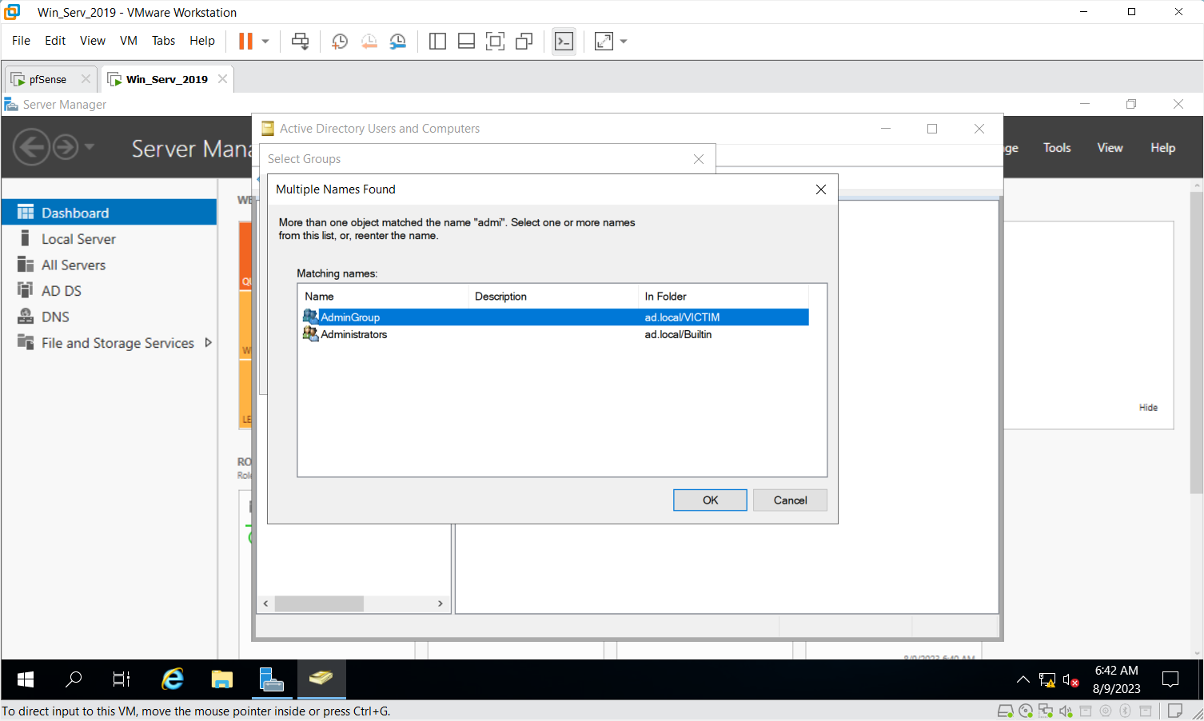Open the power options dropdown beside pause
The width and height of the screenshot is (1204, 721).
[265, 42]
